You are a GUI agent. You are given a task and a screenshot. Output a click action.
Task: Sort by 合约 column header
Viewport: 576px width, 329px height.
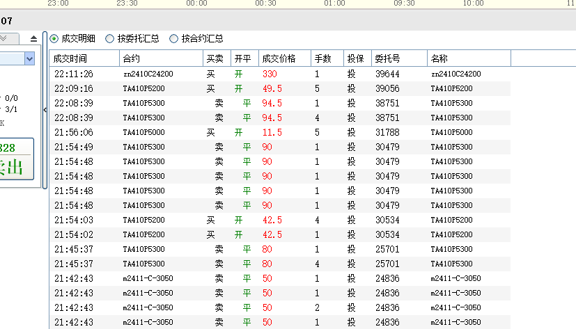(160, 58)
